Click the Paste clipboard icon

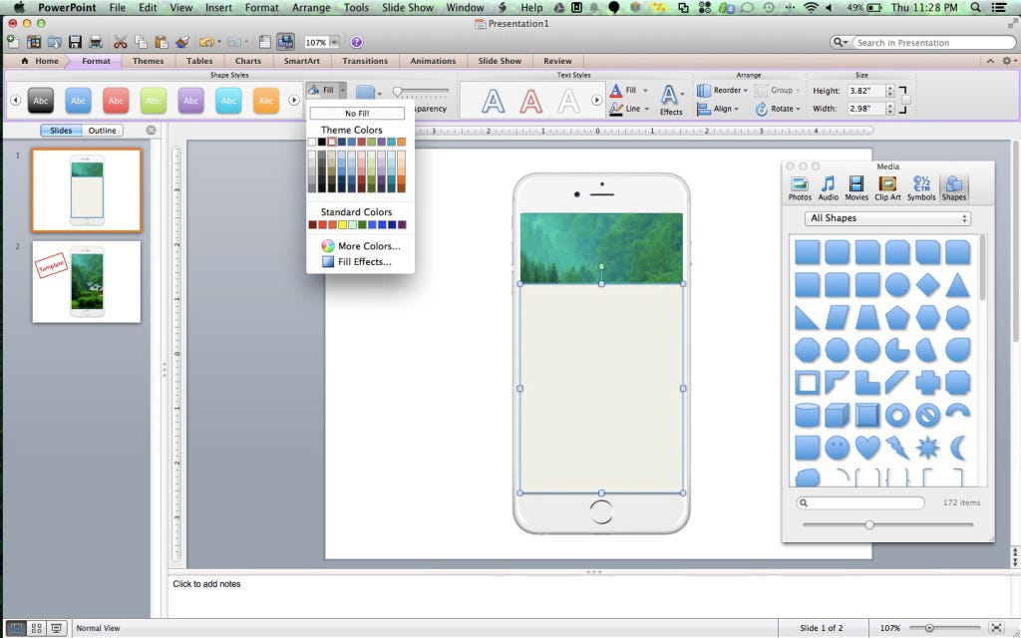[161, 42]
